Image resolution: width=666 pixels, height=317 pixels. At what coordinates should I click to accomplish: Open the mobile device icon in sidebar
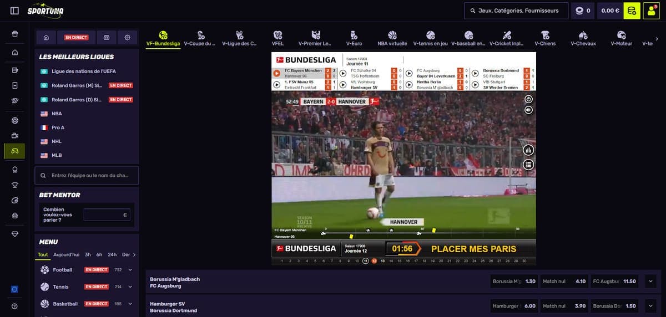click(x=14, y=85)
